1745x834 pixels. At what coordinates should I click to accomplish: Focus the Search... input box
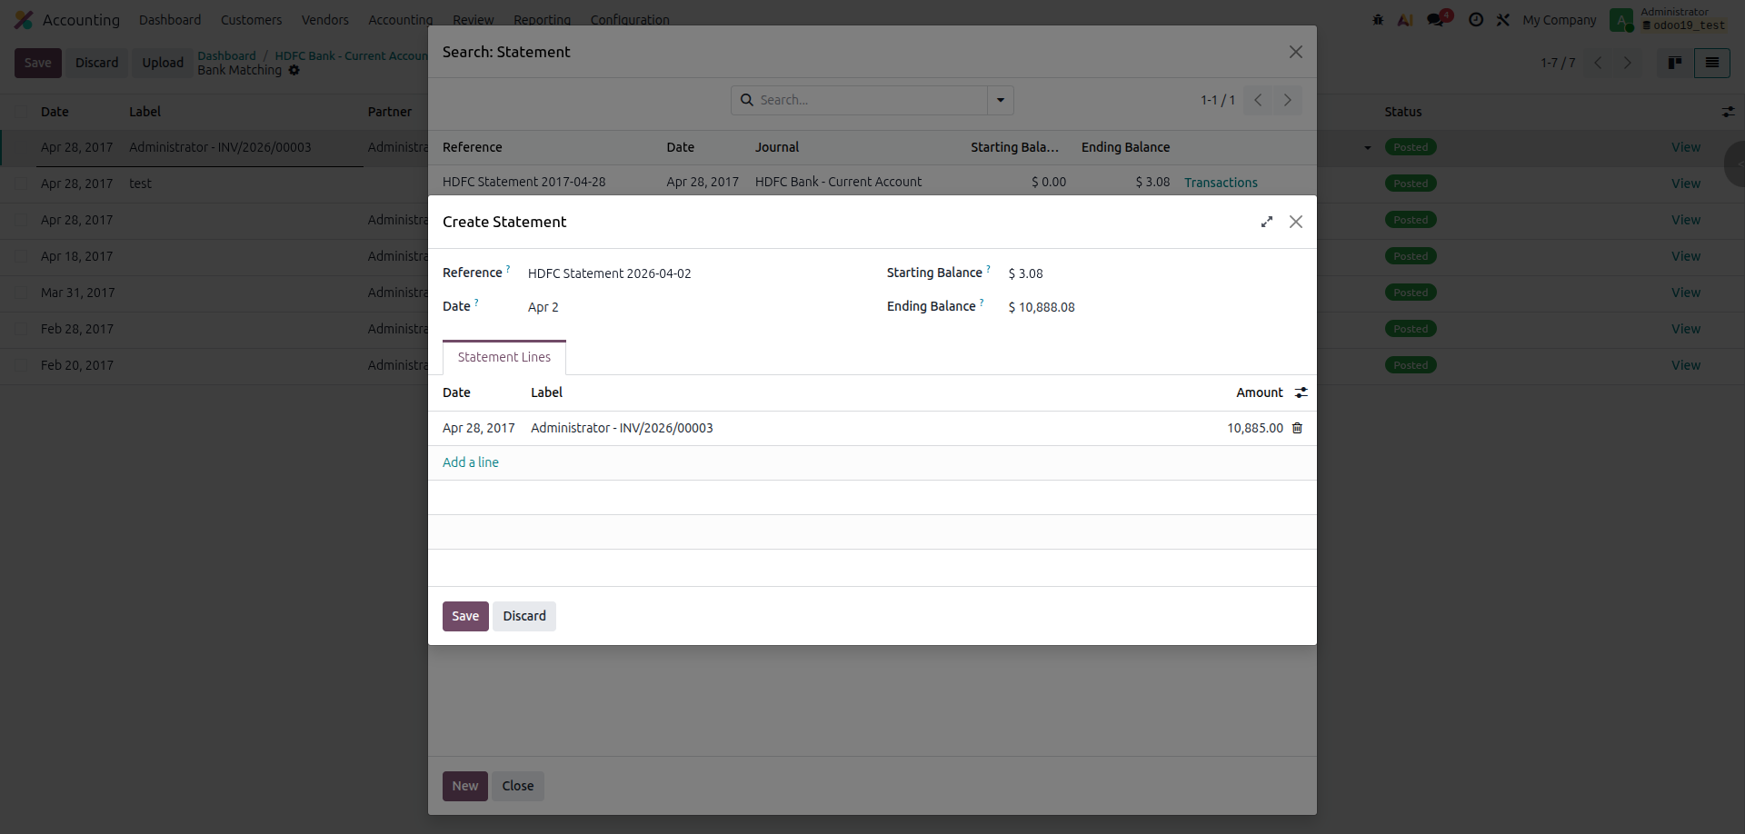click(x=871, y=100)
